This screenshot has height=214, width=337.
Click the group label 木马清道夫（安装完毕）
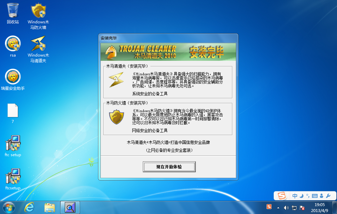(x=127, y=66)
